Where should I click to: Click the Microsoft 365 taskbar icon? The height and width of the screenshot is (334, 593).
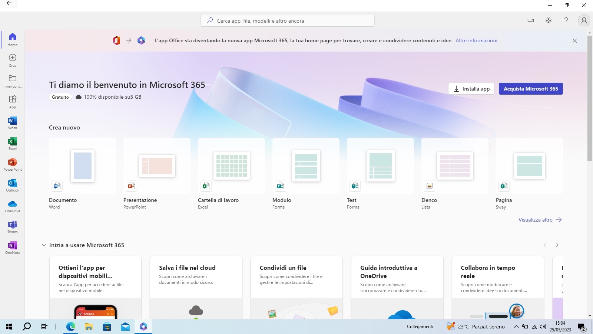pos(143,327)
